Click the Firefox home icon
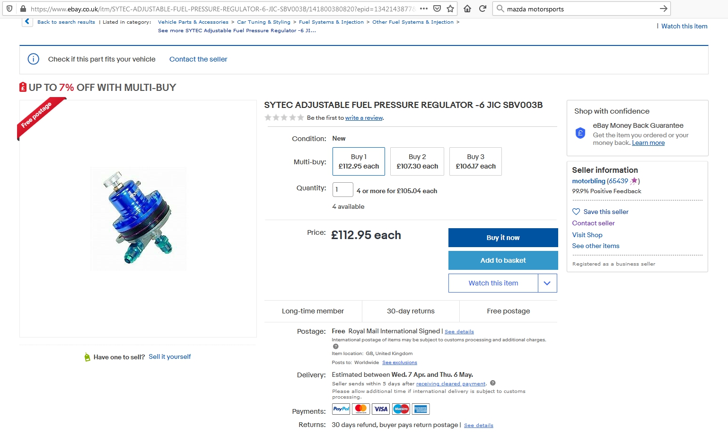Viewport: 728px width, 445px height. pos(467,9)
